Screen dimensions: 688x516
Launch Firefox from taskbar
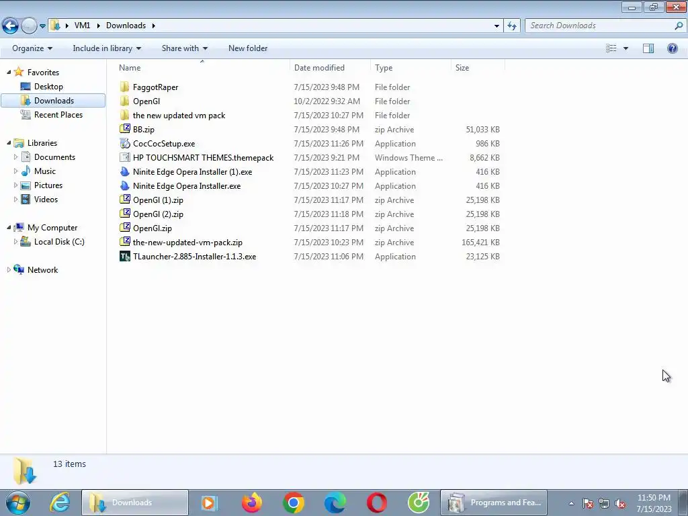coord(251,503)
